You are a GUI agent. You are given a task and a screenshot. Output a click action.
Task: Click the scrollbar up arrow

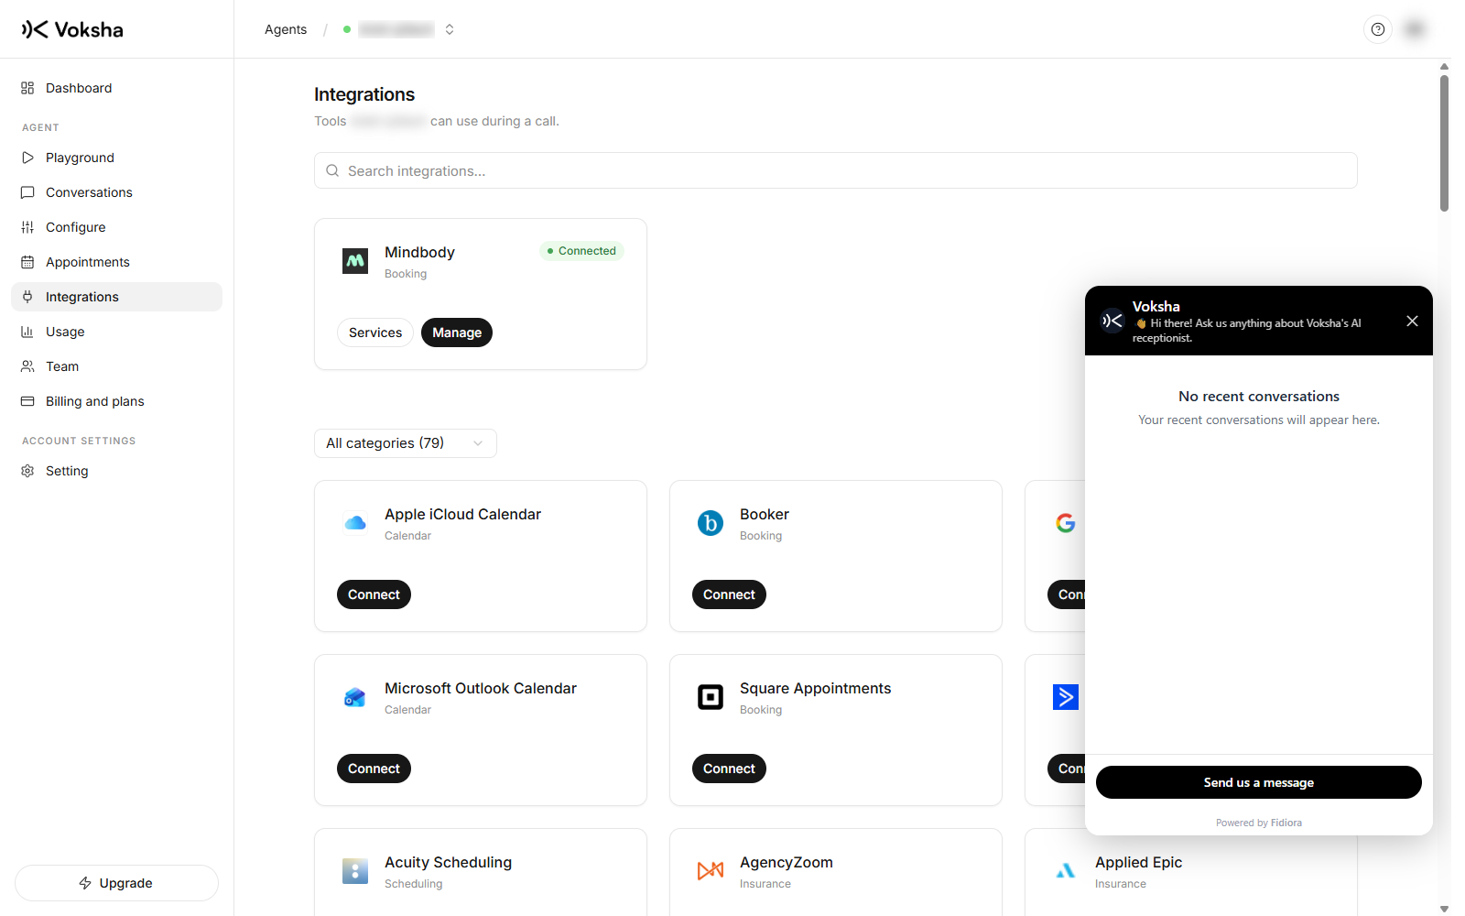(x=1444, y=66)
